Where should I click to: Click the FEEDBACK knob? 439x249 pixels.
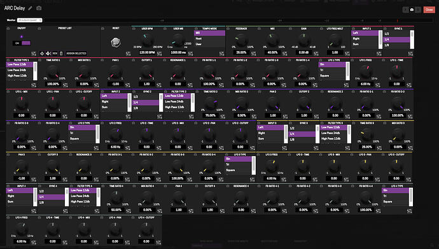241,41
